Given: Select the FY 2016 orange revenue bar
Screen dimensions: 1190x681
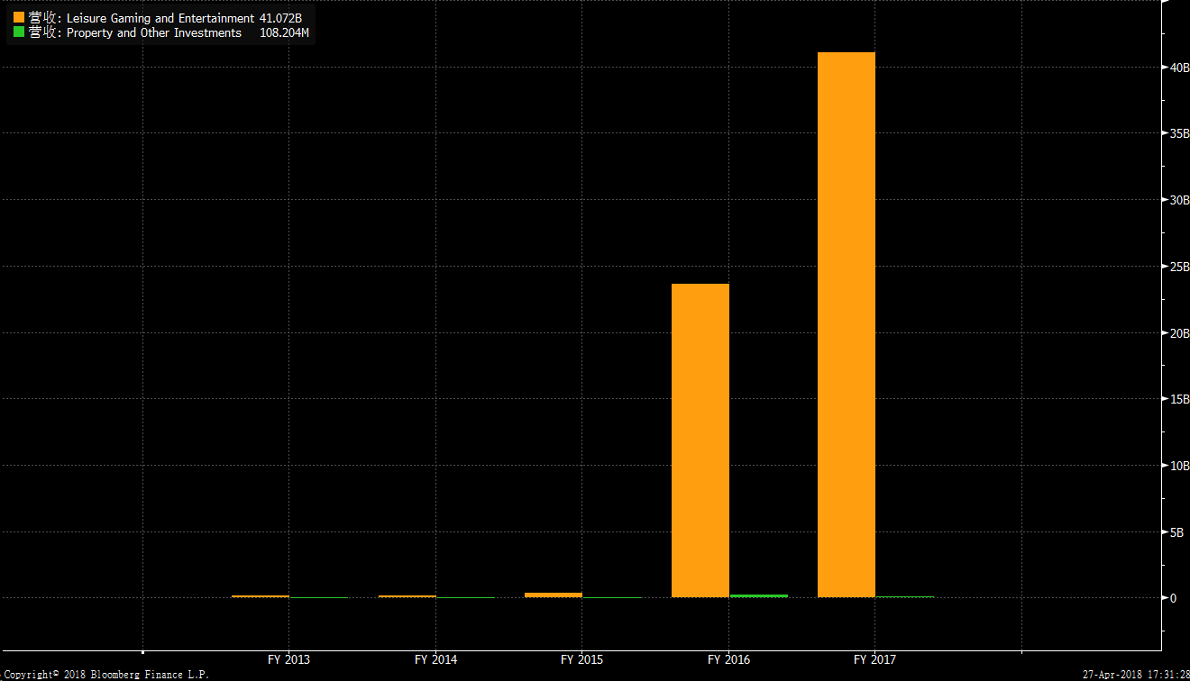Looking at the screenshot, I should (700, 440).
